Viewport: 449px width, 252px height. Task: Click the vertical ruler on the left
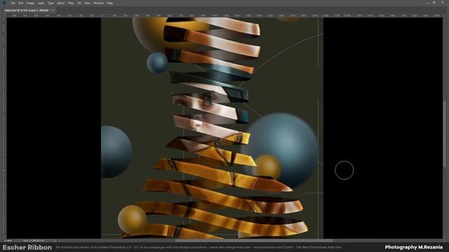coord(4,127)
